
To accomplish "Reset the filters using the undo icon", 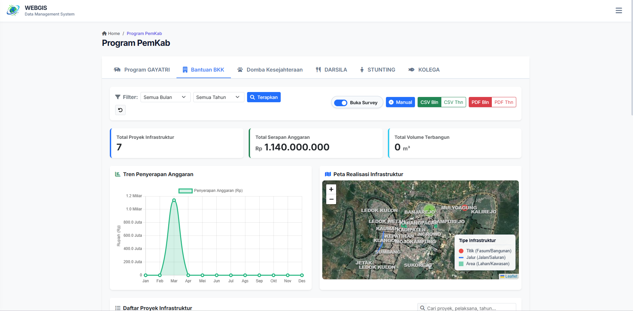I will tap(120, 110).
